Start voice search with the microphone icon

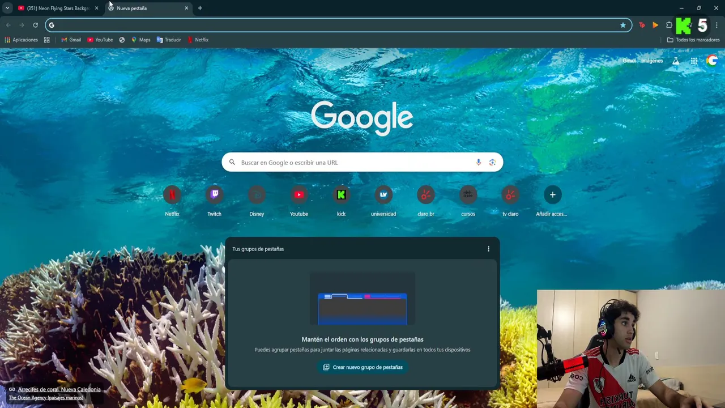click(479, 162)
